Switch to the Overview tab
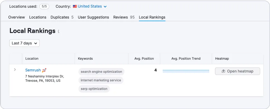270x109 pixels. tap(16, 17)
